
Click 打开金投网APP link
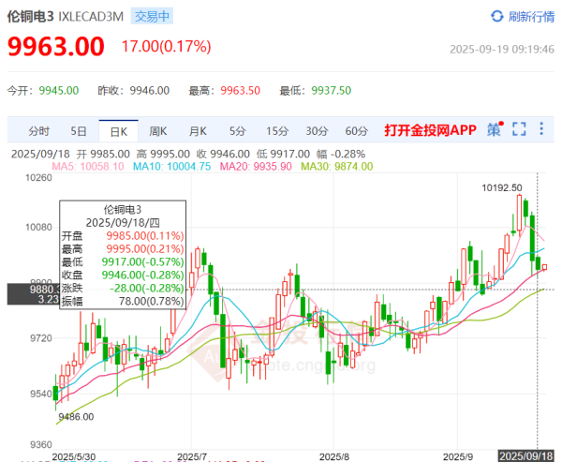click(x=431, y=130)
